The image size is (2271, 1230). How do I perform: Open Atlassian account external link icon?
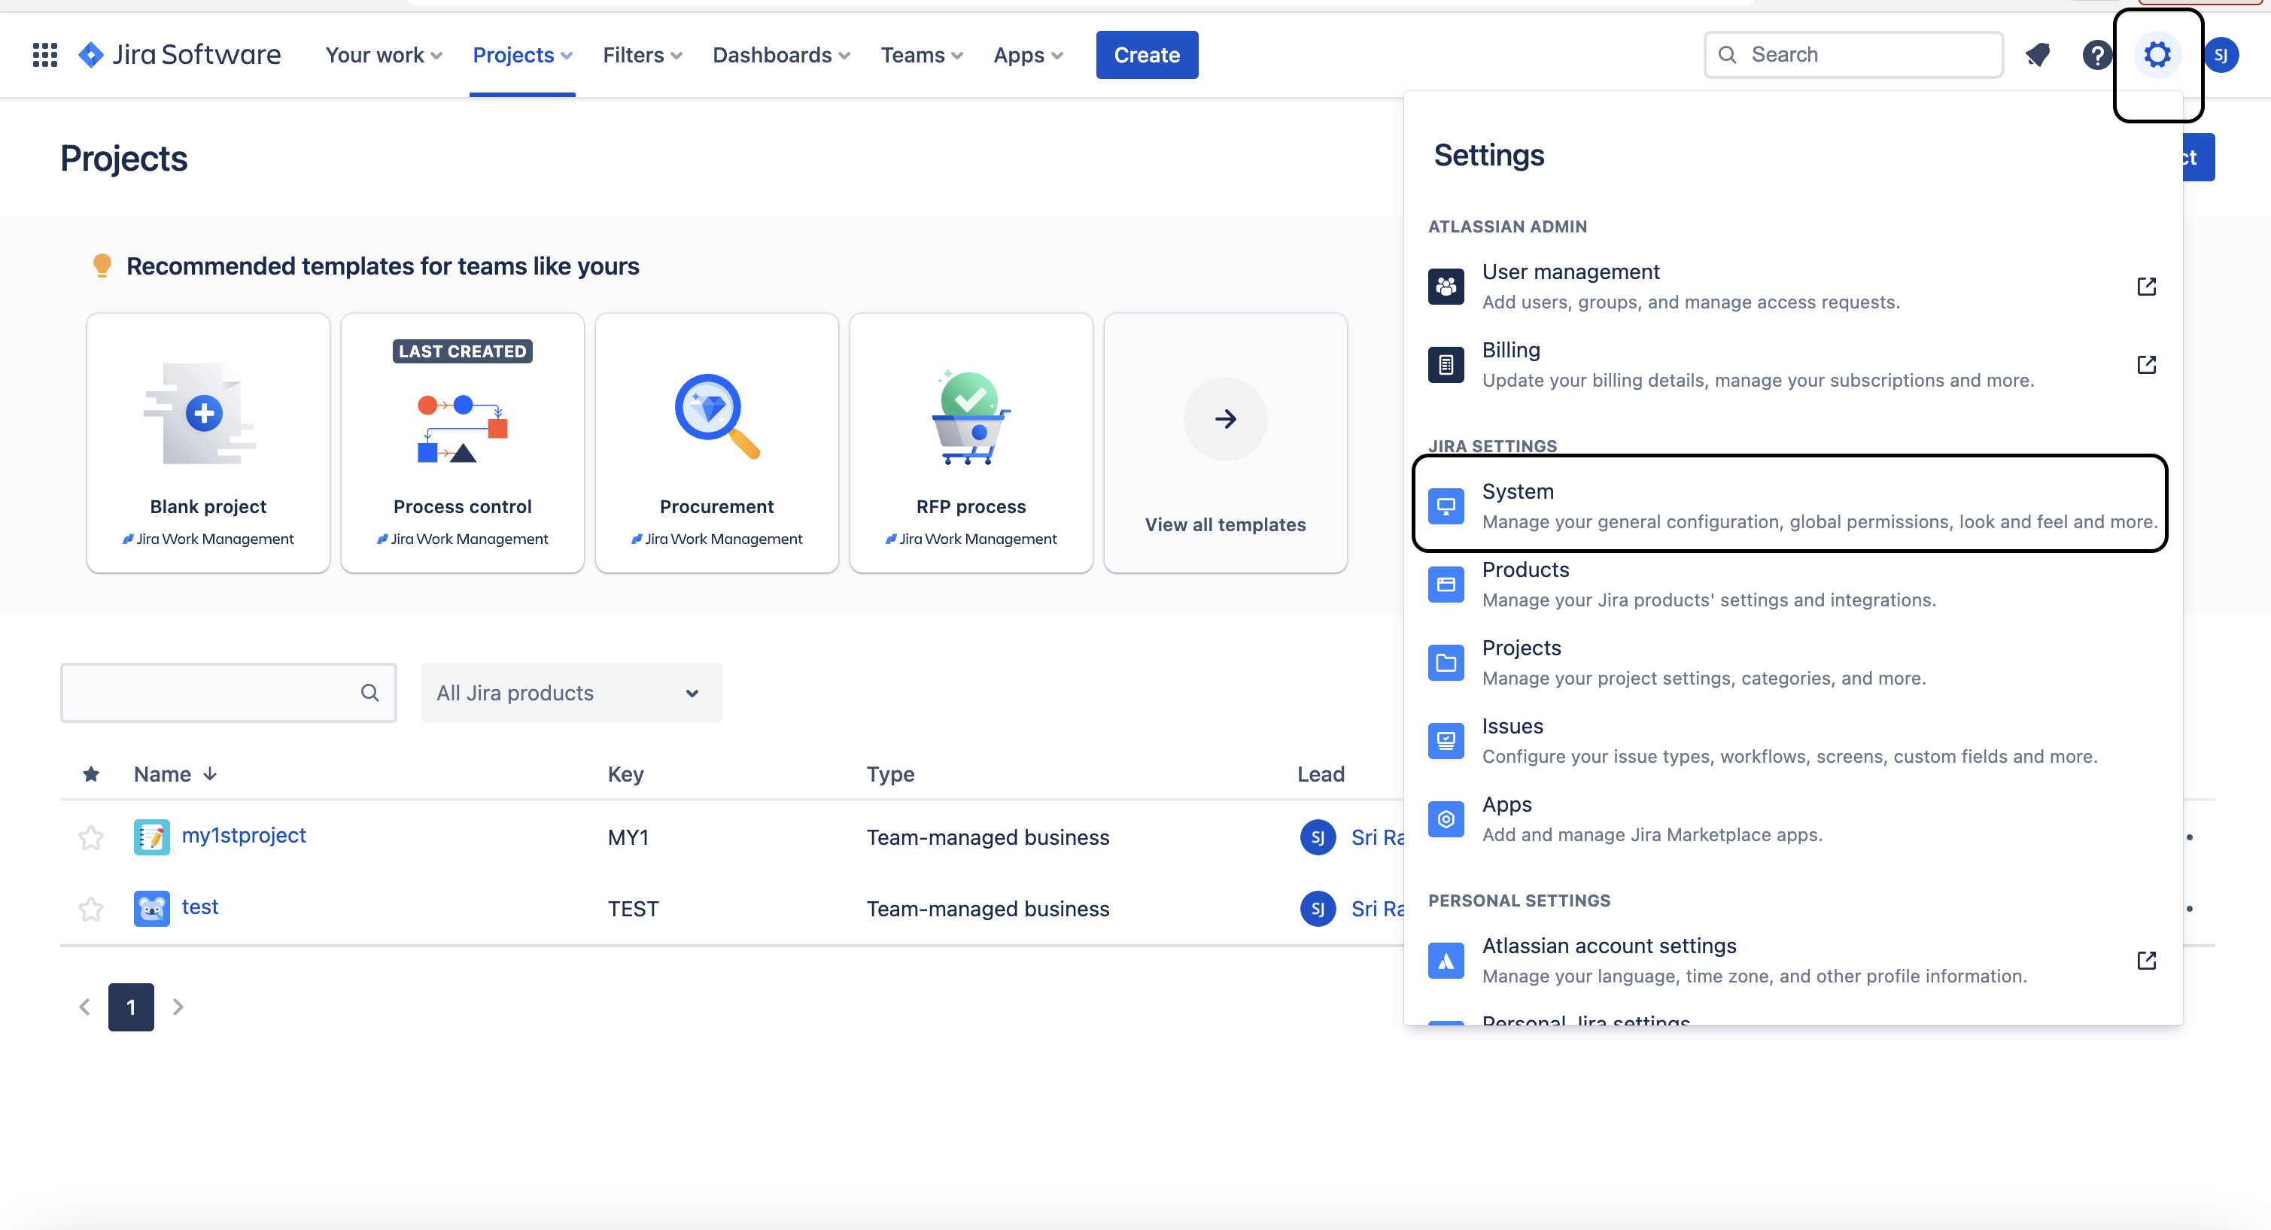click(x=2147, y=961)
